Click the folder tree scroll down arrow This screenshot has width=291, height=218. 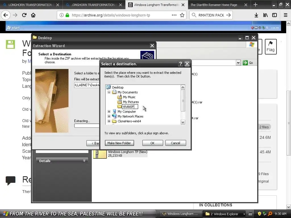tap(183, 122)
